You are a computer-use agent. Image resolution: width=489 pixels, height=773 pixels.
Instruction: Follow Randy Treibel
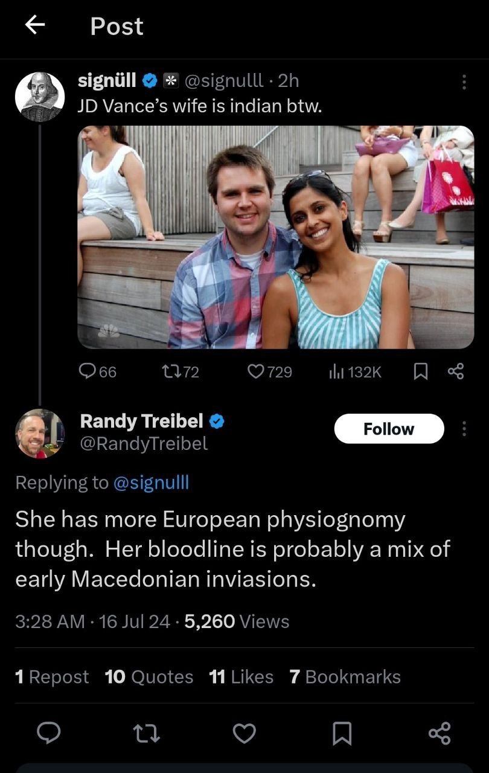pyautogui.click(x=389, y=429)
